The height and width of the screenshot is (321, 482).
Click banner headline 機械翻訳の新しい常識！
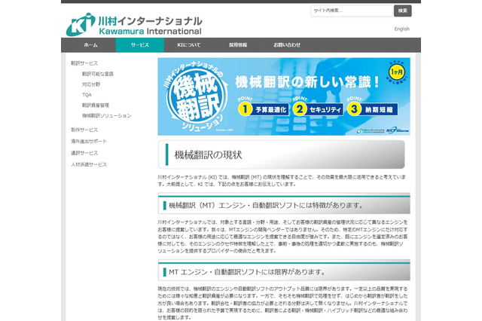(307, 82)
